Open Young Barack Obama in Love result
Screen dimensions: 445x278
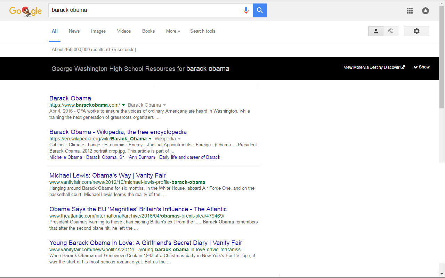pyautogui.click(x=146, y=243)
